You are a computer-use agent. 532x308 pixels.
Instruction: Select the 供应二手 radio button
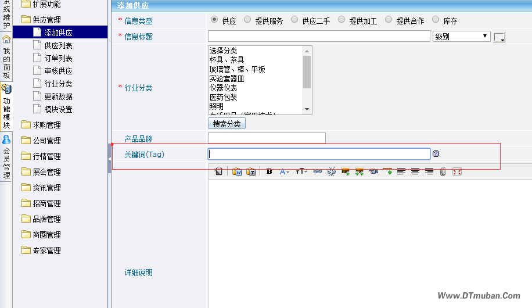tap(294, 20)
